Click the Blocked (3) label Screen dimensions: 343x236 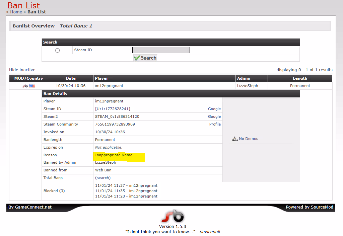coord(54,191)
